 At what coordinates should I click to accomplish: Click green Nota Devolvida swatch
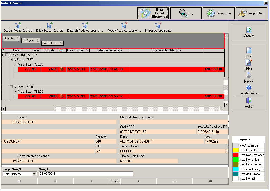point(236,160)
